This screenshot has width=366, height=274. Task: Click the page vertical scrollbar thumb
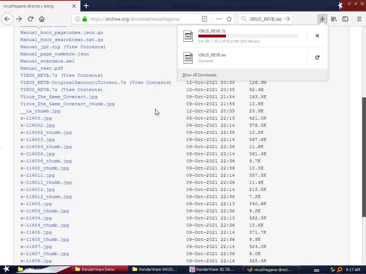[363, 157]
